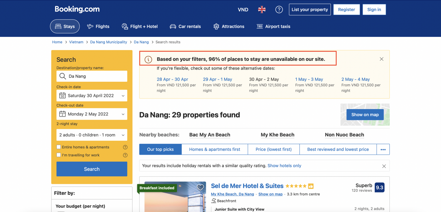The height and width of the screenshot is (212, 441).
Task: Click the magnifier icon in destination field
Action: pyautogui.click(x=63, y=76)
